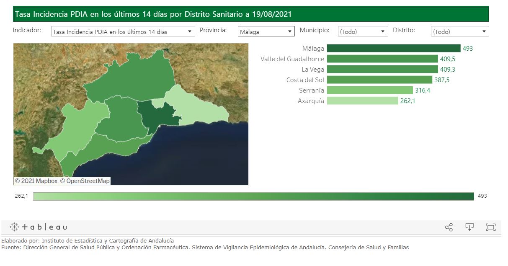Click the value '387,5' next to its bar

pyautogui.click(x=442, y=80)
